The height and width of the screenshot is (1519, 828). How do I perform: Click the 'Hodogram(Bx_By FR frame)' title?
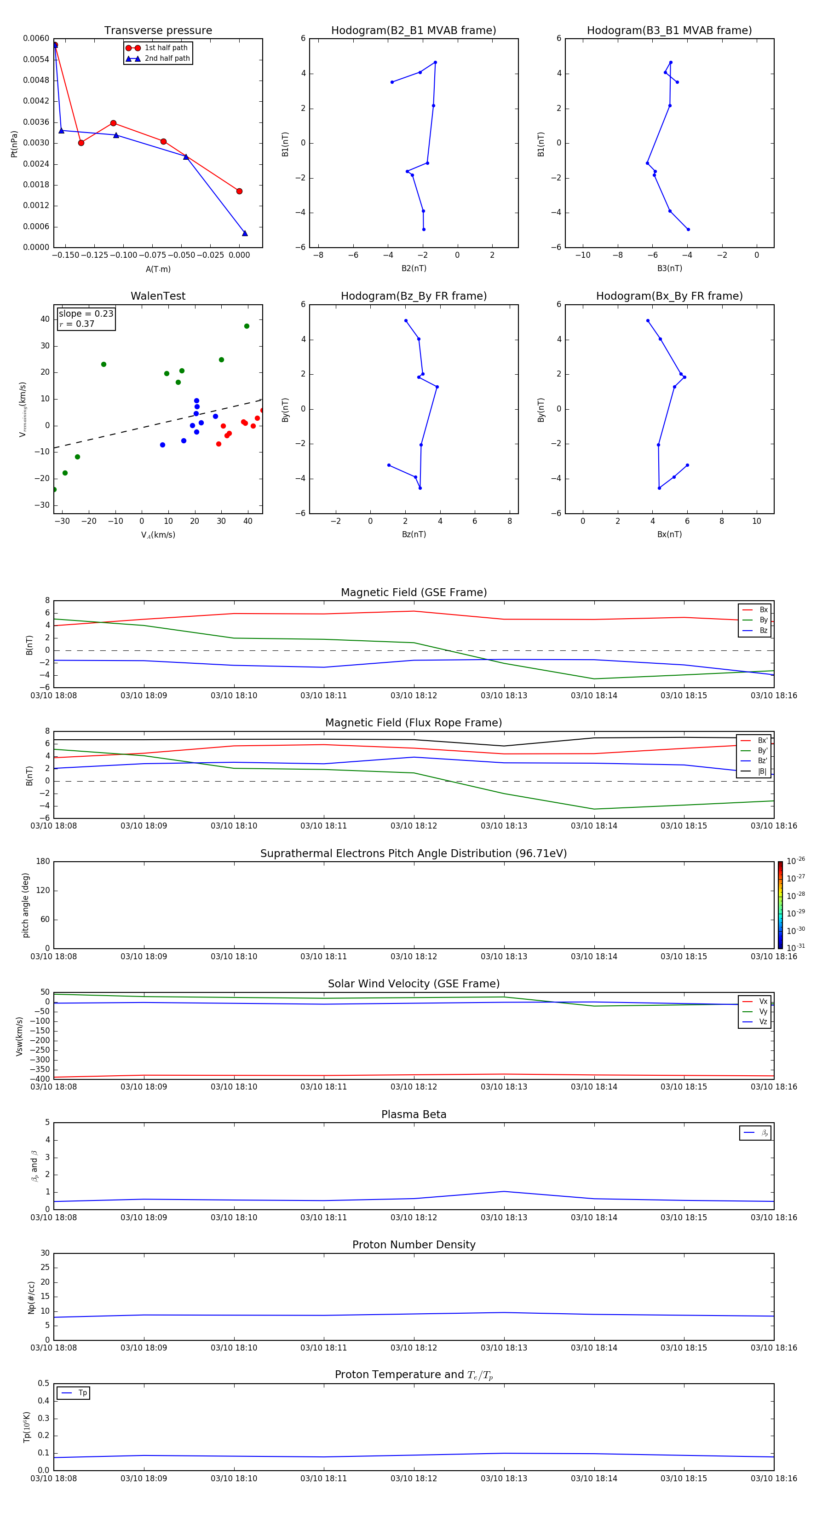pyautogui.click(x=669, y=296)
